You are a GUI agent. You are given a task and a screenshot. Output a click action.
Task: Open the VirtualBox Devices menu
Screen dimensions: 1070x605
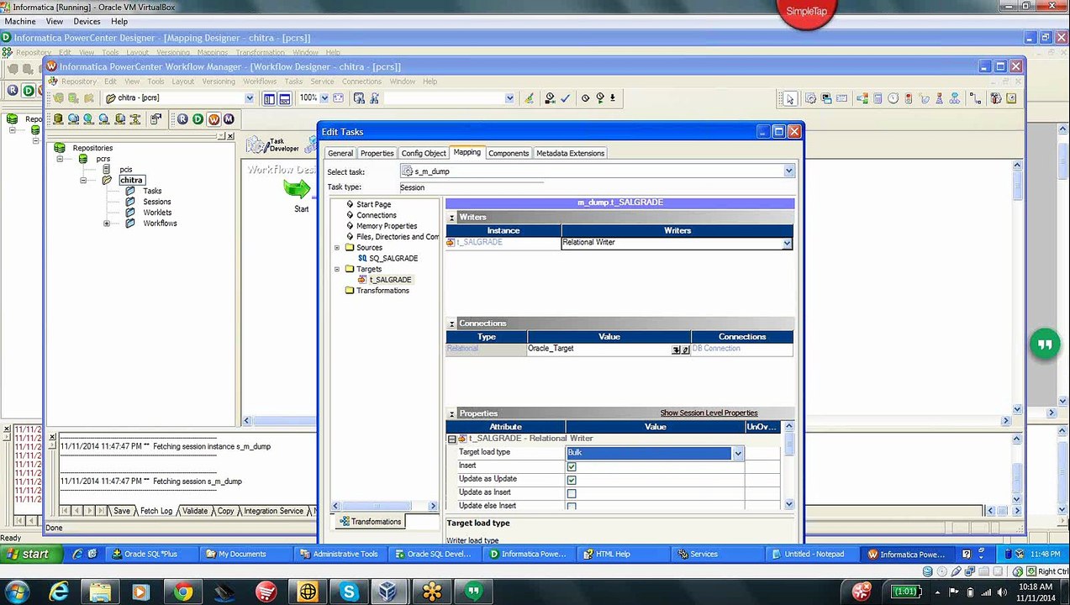87,21
